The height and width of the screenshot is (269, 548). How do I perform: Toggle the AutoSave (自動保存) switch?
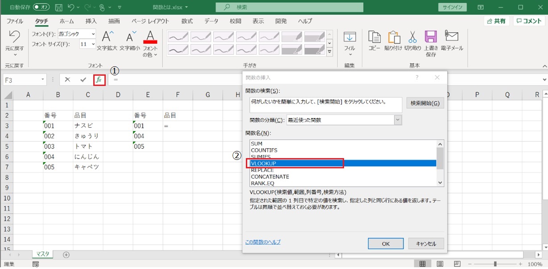[42, 7]
